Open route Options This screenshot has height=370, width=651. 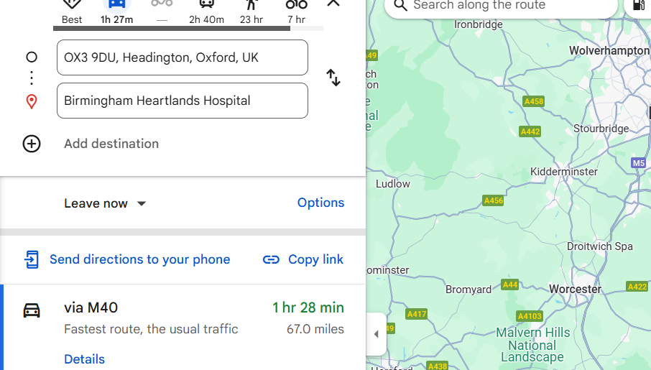click(320, 203)
